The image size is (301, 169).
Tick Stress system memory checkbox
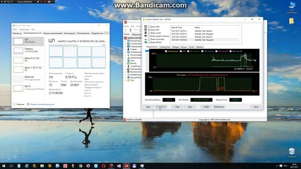tap(149, 36)
